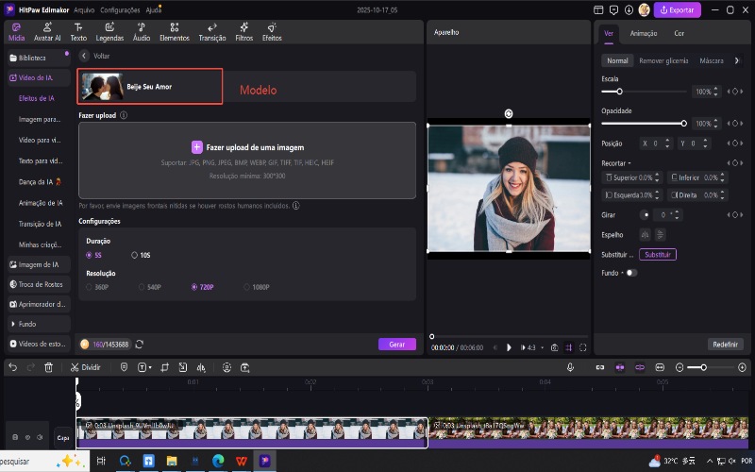
Task: Increase the Escala value stepper
Action: coord(715,89)
